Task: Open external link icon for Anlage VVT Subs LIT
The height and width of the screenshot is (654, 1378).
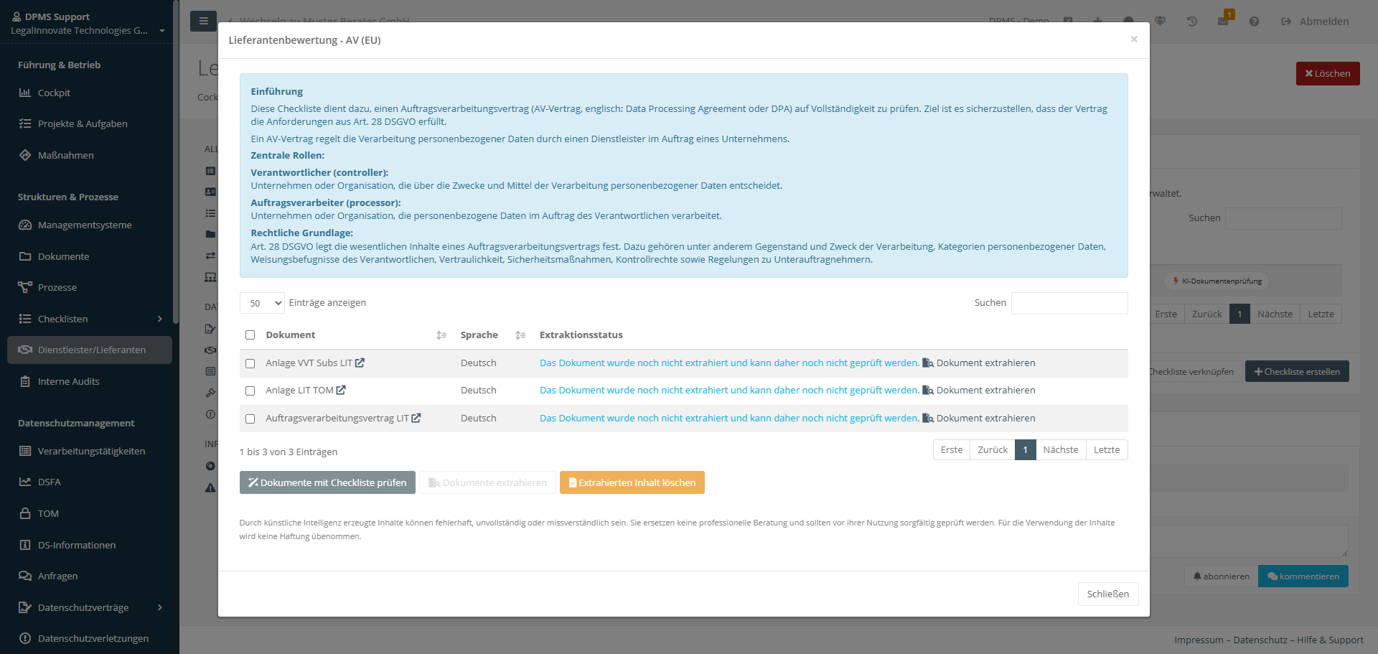Action: (360, 363)
